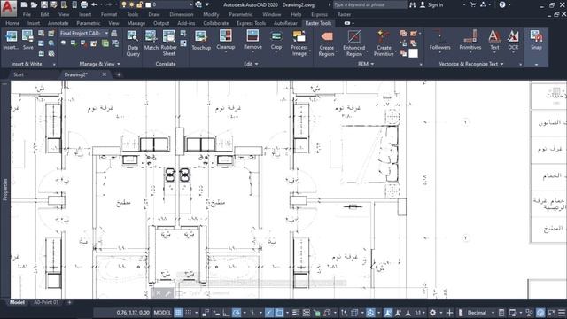Switch to the Annotate ribbon tab

58,23
